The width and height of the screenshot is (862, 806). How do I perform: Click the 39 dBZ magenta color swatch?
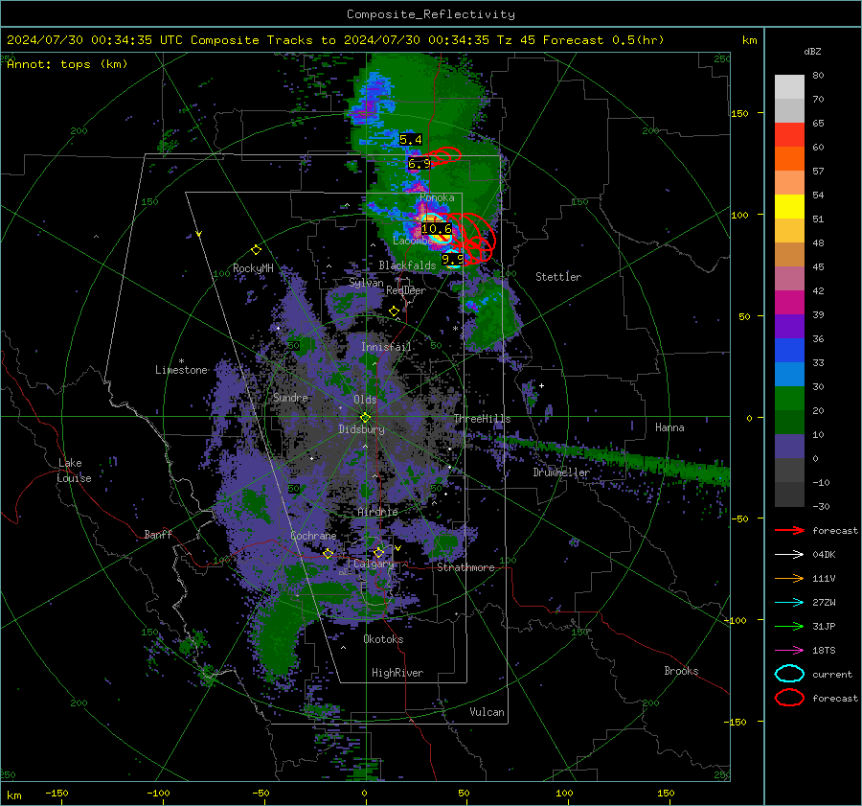click(x=789, y=303)
